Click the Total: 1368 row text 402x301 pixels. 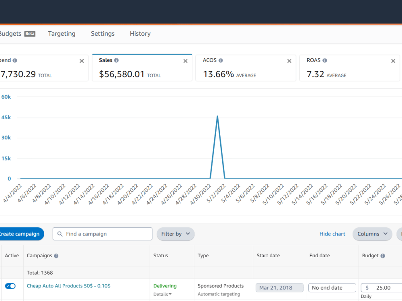click(x=40, y=273)
